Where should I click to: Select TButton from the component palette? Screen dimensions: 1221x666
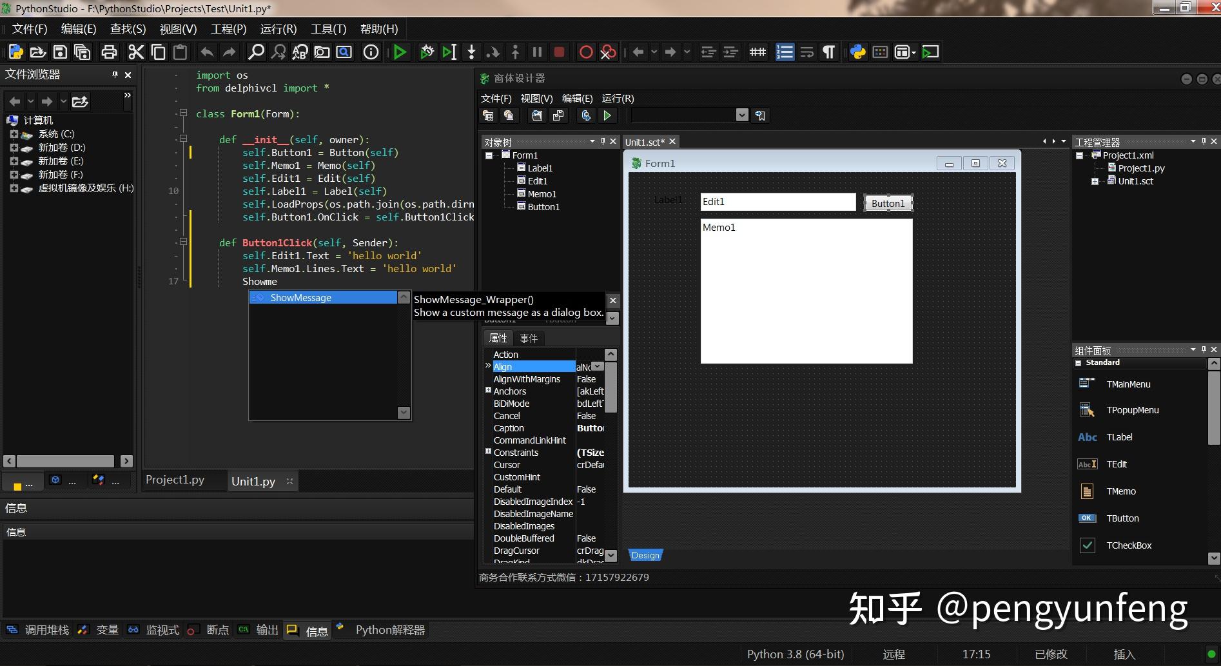(x=1123, y=518)
